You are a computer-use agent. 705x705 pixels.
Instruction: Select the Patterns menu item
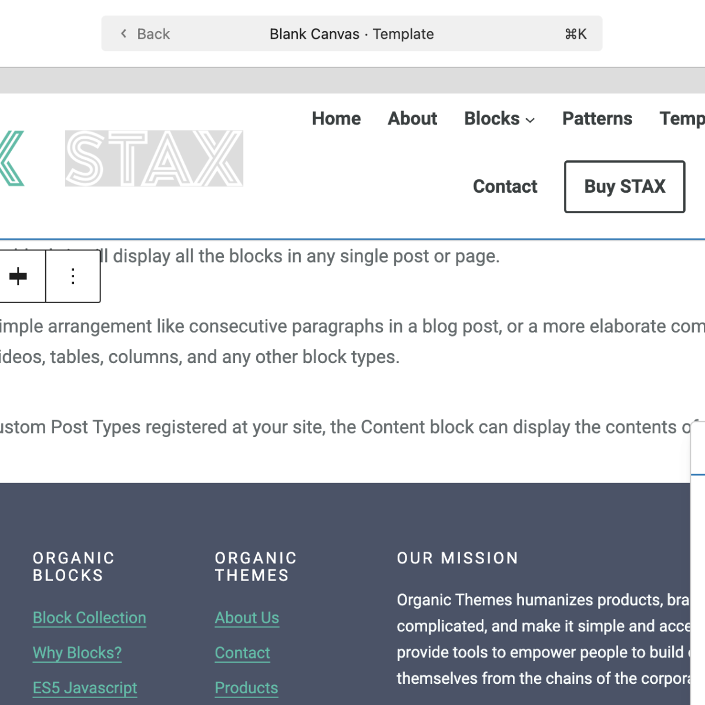pyautogui.click(x=597, y=119)
